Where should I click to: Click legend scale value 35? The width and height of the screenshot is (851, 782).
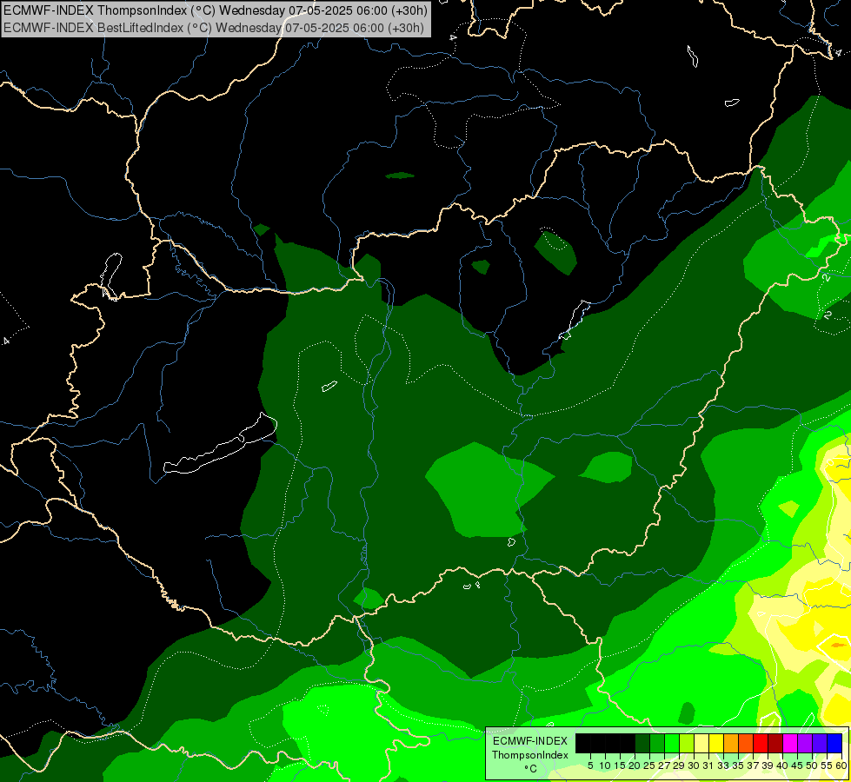[x=739, y=765]
